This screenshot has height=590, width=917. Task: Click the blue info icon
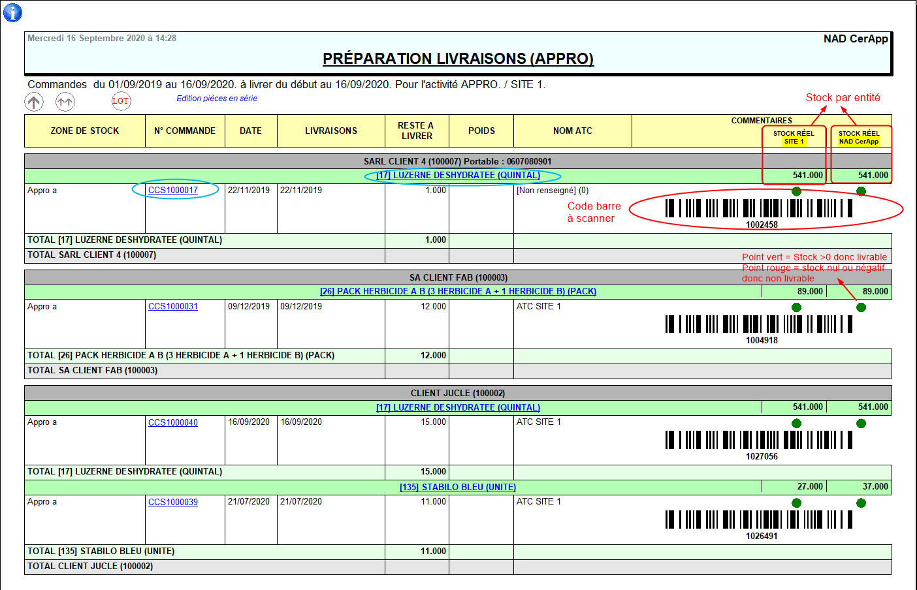point(12,12)
